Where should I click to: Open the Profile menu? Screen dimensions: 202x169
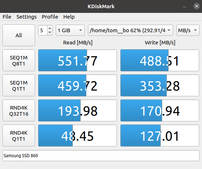(x=50, y=17)
